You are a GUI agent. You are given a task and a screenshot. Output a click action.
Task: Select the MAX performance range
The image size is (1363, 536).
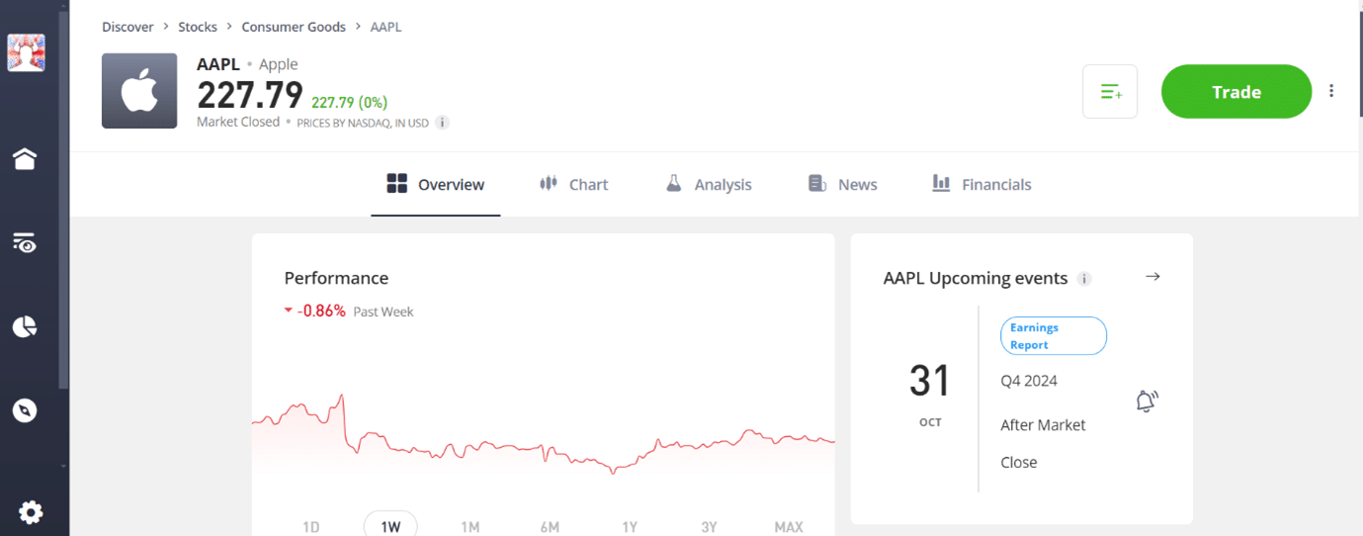point(789,527)
